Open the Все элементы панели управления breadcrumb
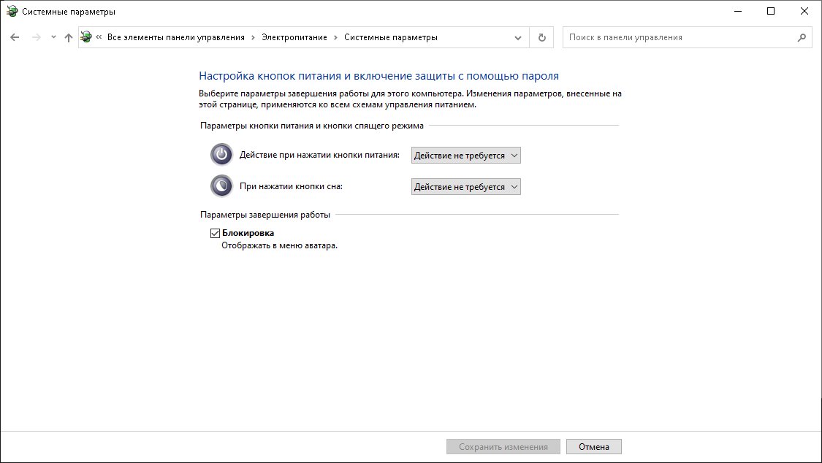 pos(175,37)
